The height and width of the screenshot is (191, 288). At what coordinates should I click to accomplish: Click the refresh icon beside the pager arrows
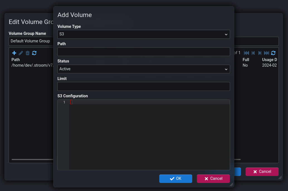(x=273, y=53)
